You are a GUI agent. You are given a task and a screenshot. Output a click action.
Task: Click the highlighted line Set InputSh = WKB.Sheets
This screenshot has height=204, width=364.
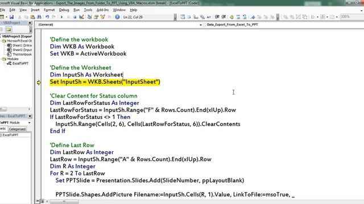[105, 82]
